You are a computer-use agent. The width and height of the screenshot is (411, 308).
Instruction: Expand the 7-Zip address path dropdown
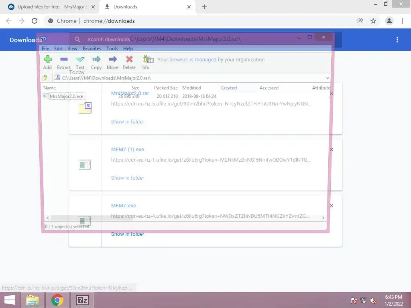328,78
